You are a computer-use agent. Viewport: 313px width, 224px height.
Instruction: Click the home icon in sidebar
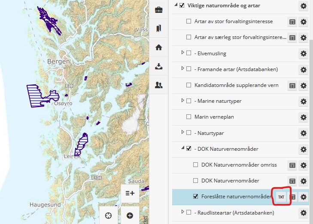[x=159, y=48]
